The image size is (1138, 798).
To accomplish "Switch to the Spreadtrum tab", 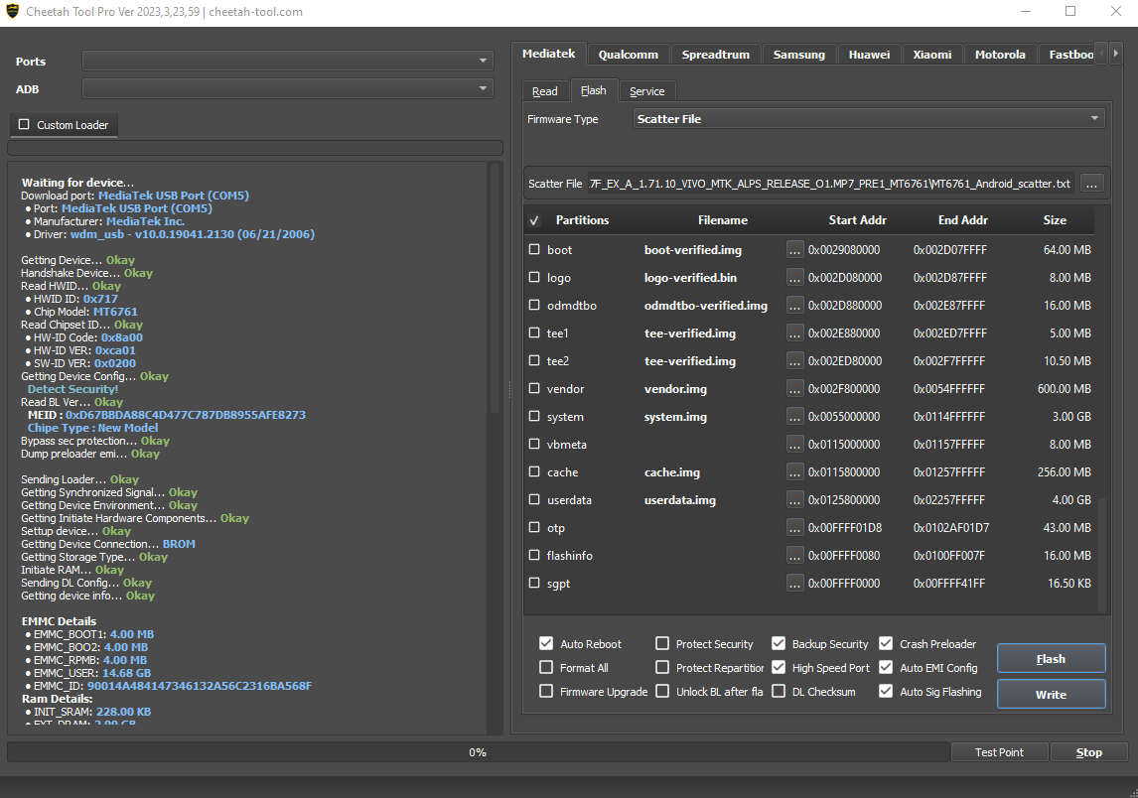I will 716,55.
